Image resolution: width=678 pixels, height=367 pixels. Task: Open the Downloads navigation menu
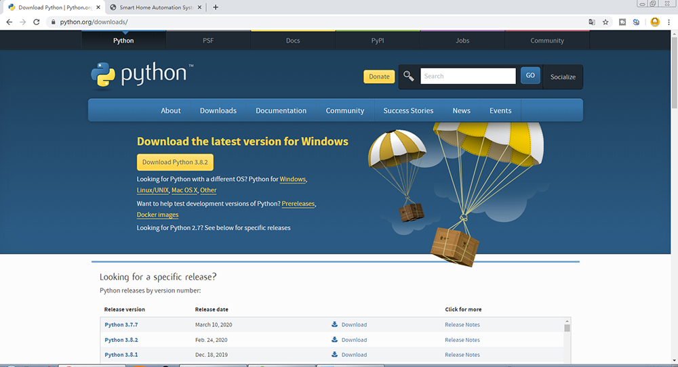point(218,110)
